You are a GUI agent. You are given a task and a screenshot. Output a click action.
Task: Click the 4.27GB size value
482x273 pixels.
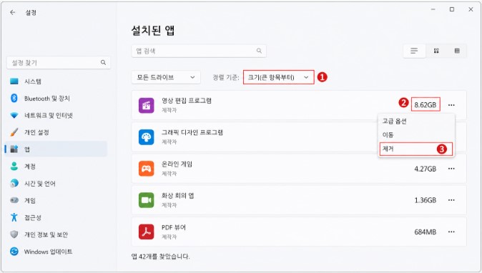[x=425, y=169]
